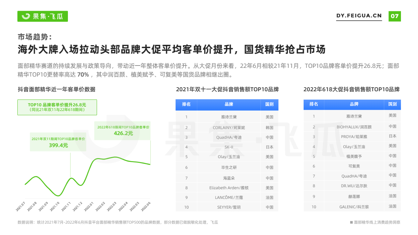
Task: Click the footnote starting with 数据说明
Action: pos(118,222)
